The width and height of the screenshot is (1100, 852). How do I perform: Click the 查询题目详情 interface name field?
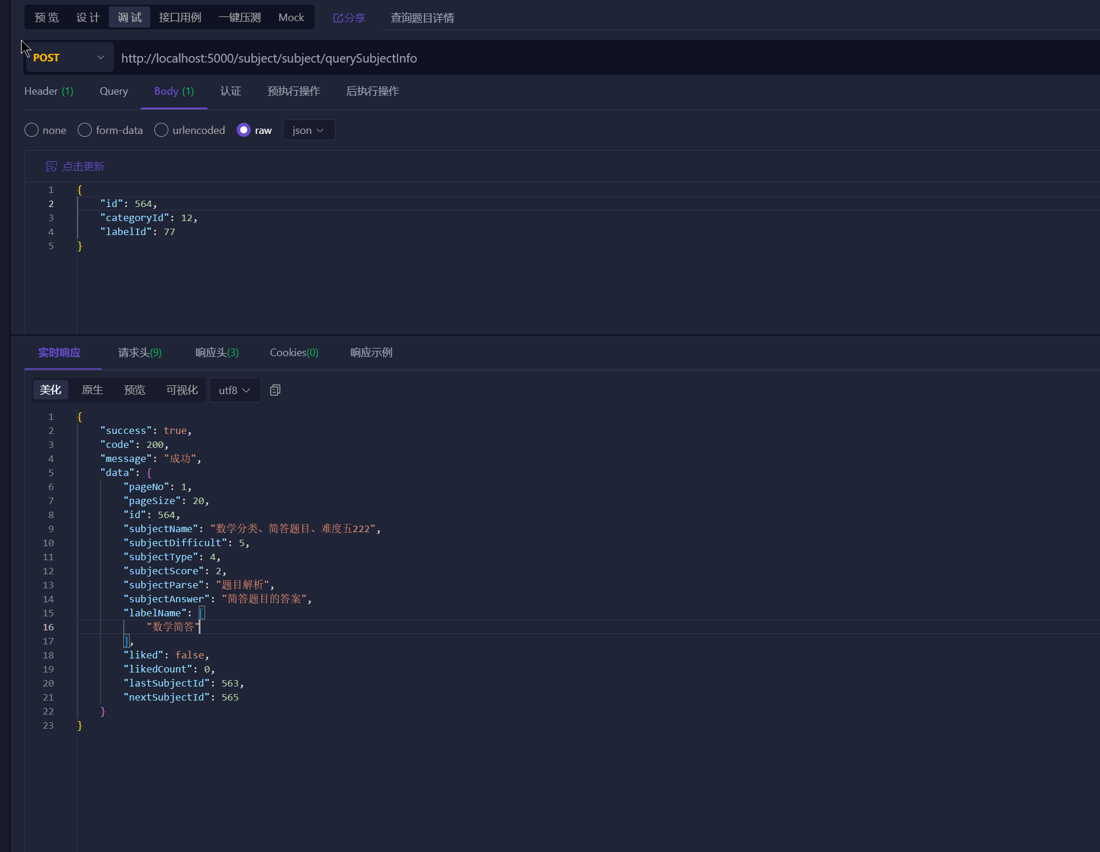click(x=423, y=18)
